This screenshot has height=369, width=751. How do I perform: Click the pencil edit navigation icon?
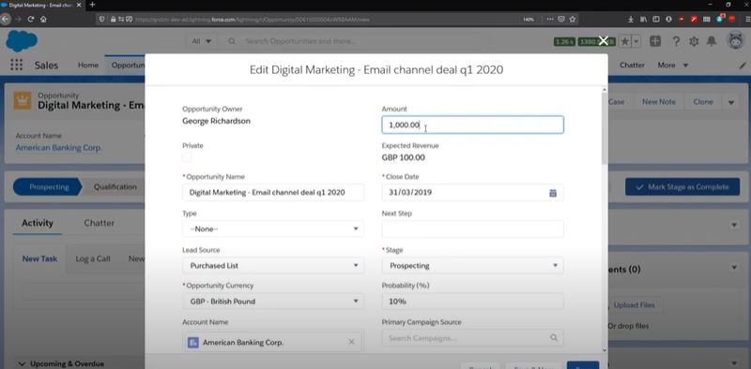pyautogui.click(x=743, y=66)
